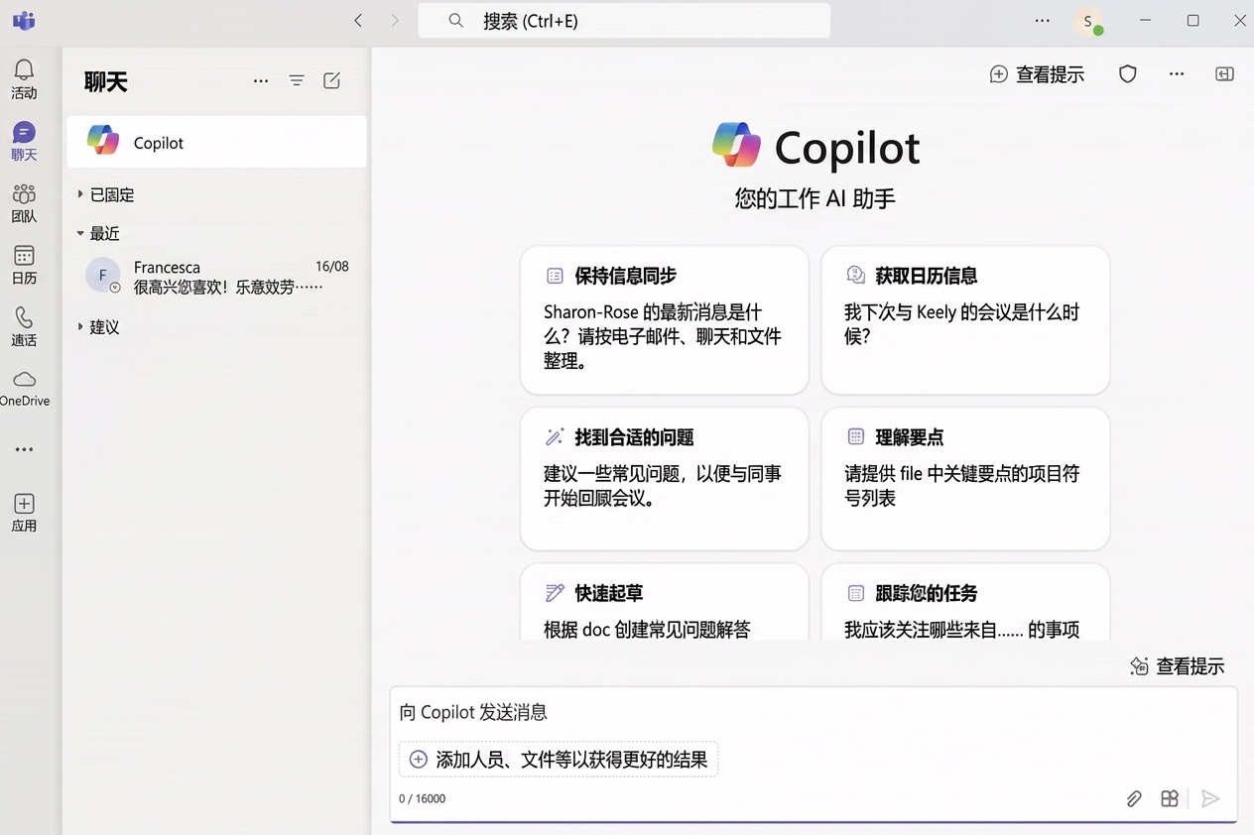Viewport: 1254px width, 835px height.
Task: Click 查看提示 at the top header
Action: pos(1037,74)
